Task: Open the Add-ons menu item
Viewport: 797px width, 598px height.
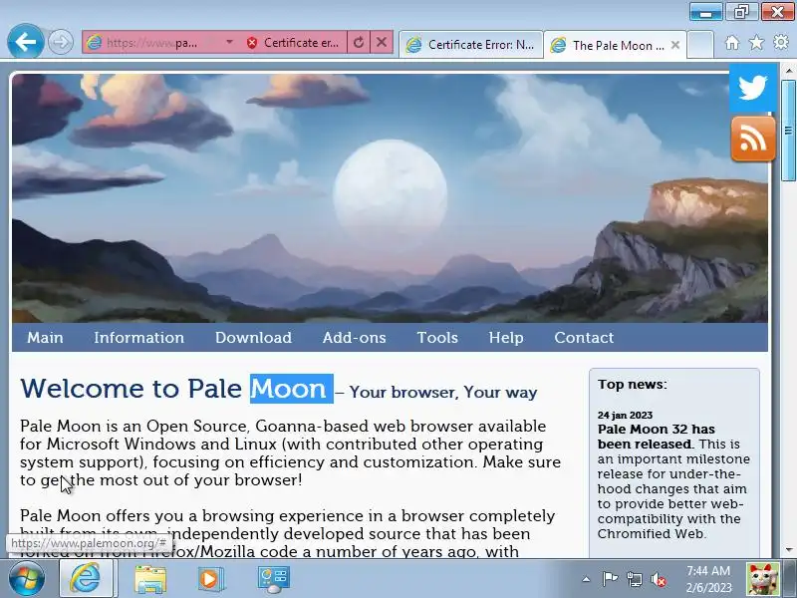Action: pos(355,338)
